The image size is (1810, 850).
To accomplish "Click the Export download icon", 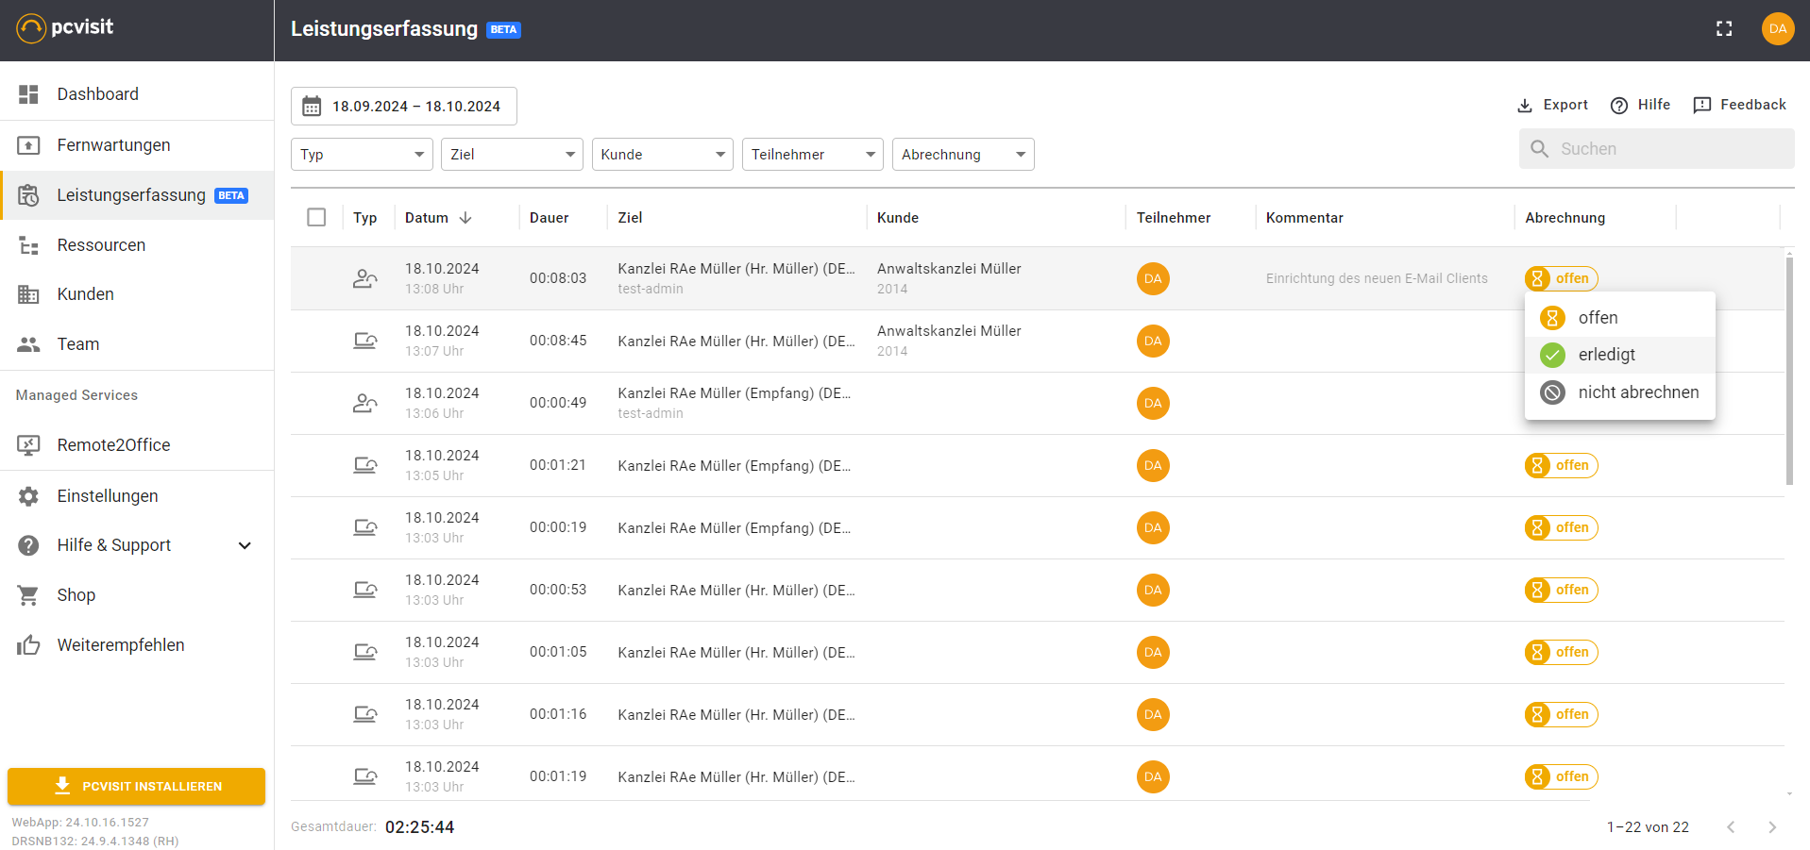I will coord(1525,106).
